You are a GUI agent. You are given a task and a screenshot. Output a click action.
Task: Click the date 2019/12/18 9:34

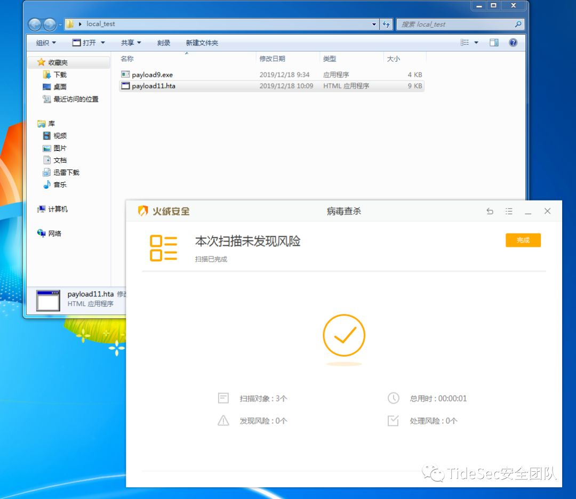284,75
